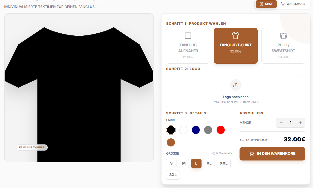Click the square icon for Fanclub Aufnäher
313x188 pixels.
pos(188,36)
